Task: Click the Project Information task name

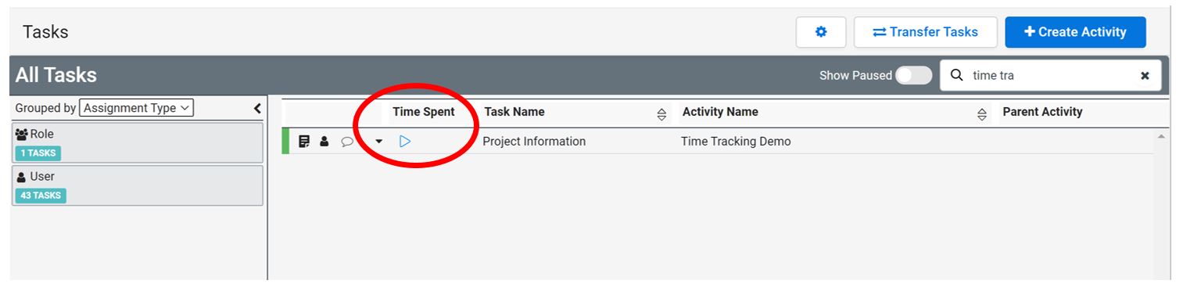Action: pos(534,142)
